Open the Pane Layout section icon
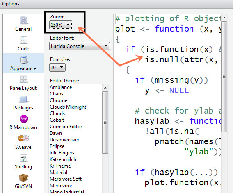Image resolution: width=233 pixels, height=193 pixels. click(x=23, y=79)
